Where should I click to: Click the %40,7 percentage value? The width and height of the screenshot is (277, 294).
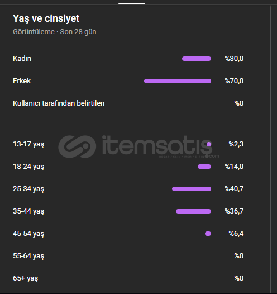click(x=234, y=188)
